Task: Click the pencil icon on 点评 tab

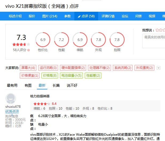Action: (79, 16)
